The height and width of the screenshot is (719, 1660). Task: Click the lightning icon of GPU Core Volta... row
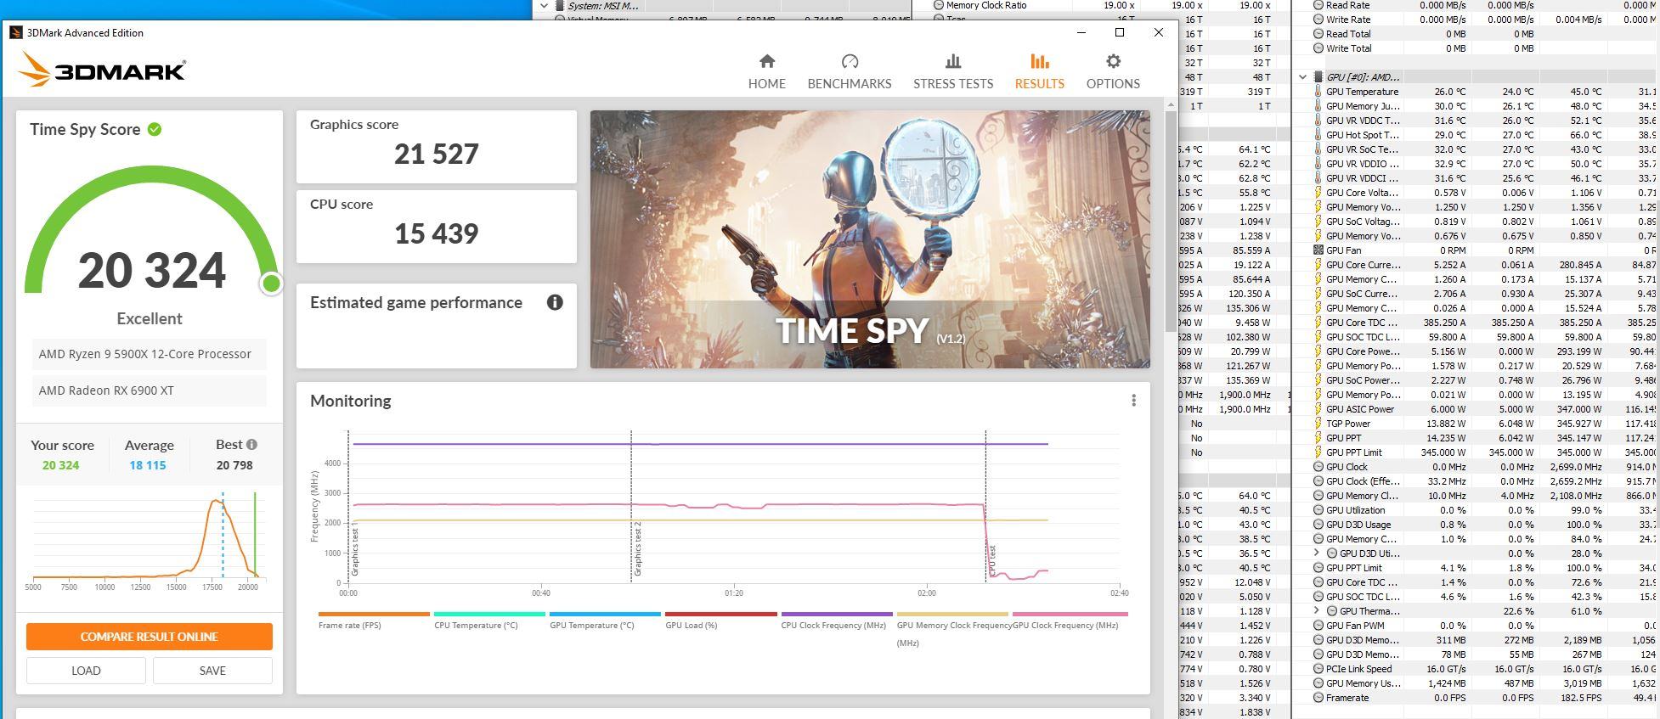pyautogui.click(x=1318, y=193)
